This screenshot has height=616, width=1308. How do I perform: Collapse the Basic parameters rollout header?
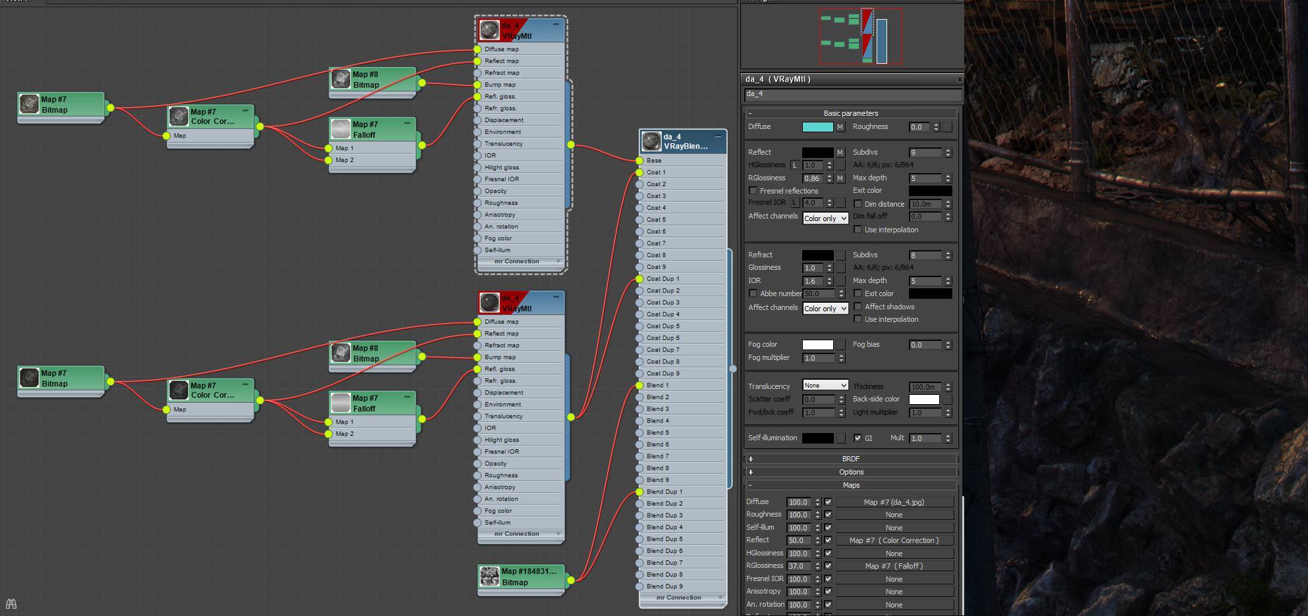point(850,113)
